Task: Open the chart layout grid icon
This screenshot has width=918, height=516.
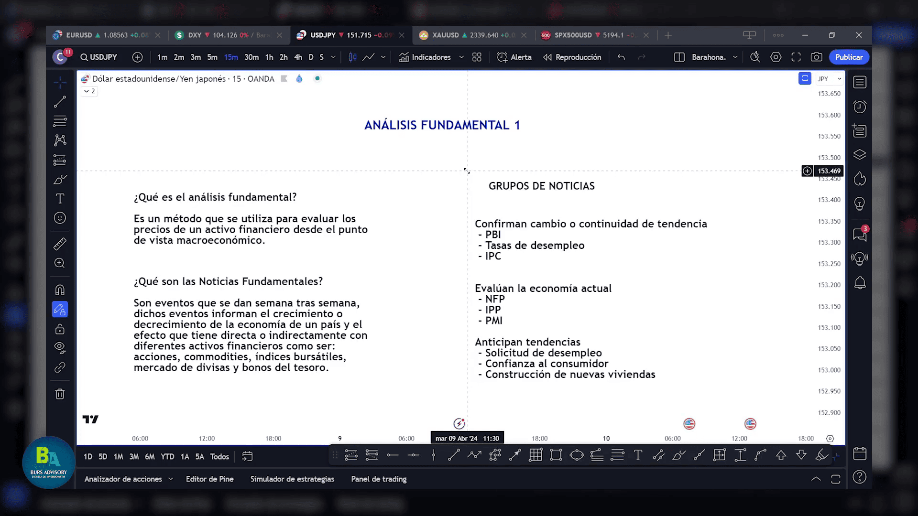Action: click(x=477, y=57)
